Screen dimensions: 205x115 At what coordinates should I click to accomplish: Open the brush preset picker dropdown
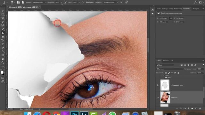[15, 2]
